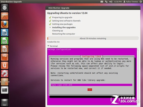Open the running Update Manager launcher icon
The height and width of the screenshot is (107, 143).
(x=5, y=82)
